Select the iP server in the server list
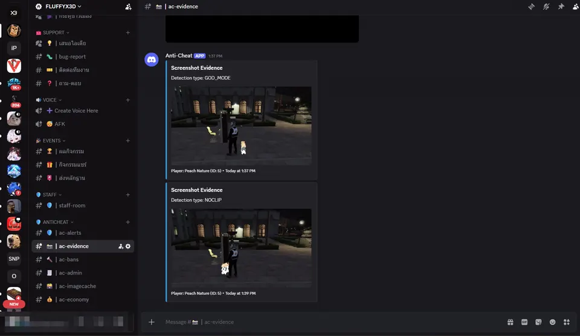Image resolution: width=580 pixels, height=336 pixels. point(14,48)
